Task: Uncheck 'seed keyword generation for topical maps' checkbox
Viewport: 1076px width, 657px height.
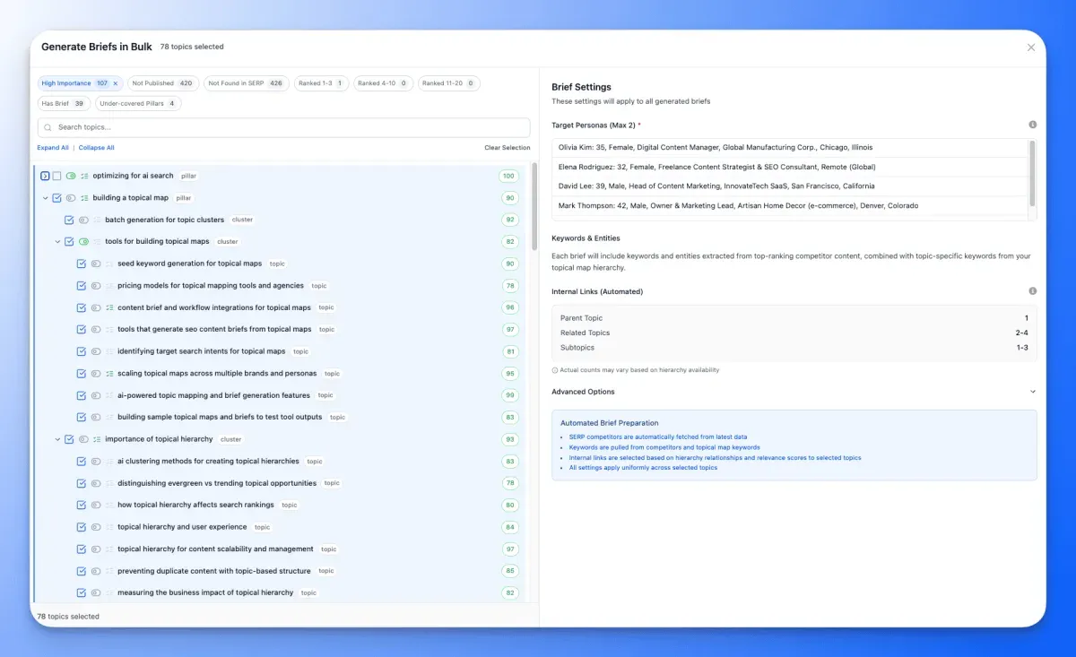Action: [x=82, y=264]
